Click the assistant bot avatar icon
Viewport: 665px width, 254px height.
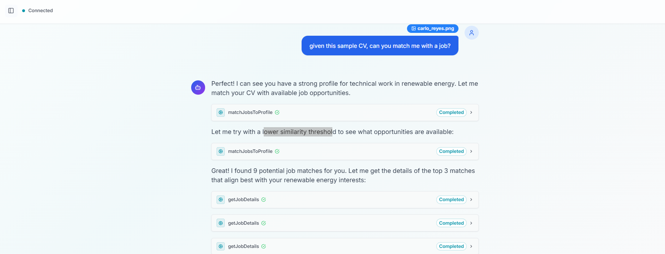tap(198, 88)
